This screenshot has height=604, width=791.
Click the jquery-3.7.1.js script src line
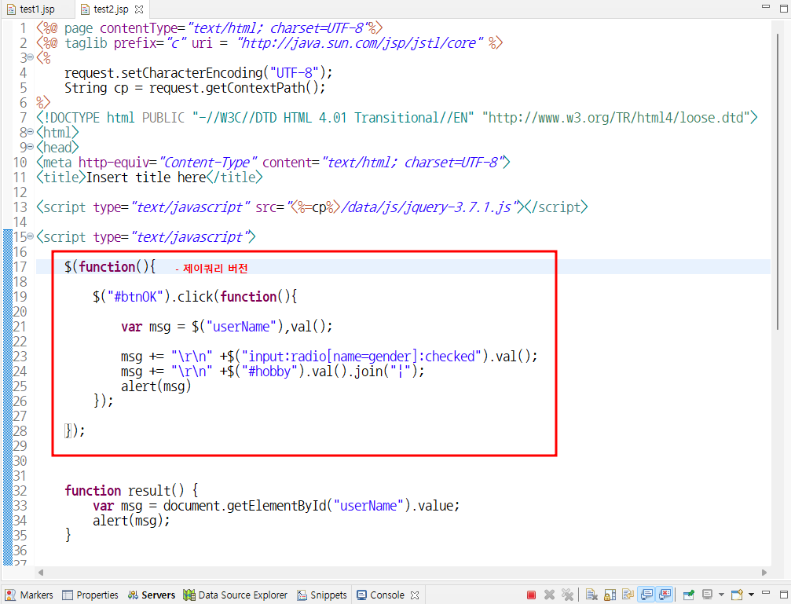(312, 207)
